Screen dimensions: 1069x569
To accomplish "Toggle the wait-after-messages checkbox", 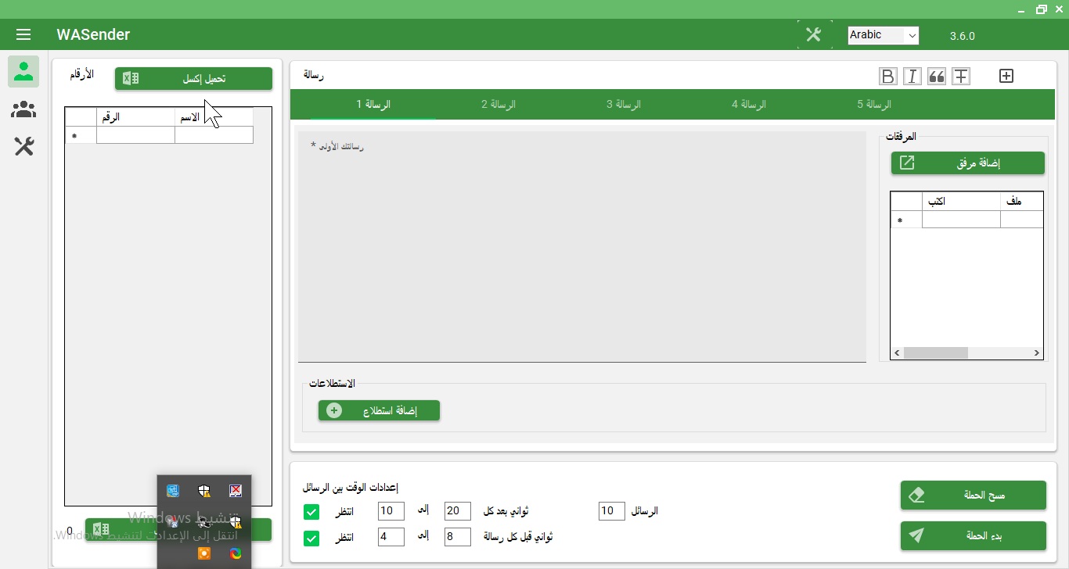I will pyautogui.click(x=311, y=512).
